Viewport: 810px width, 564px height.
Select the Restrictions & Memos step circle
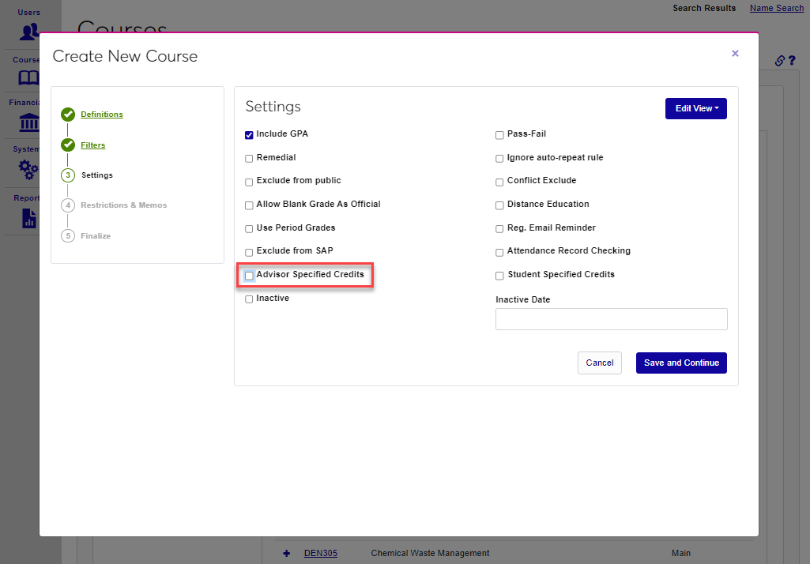pyautogui.click(x=68, y=205)
